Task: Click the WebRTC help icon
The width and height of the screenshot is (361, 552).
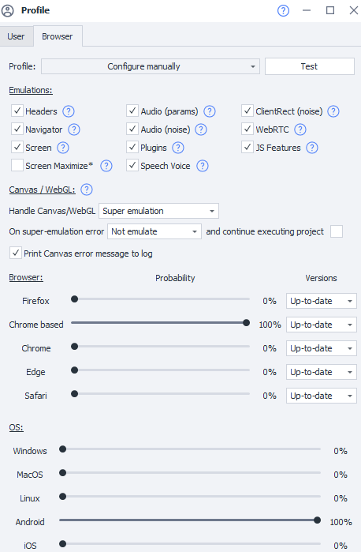Action: tap(300, 130)
